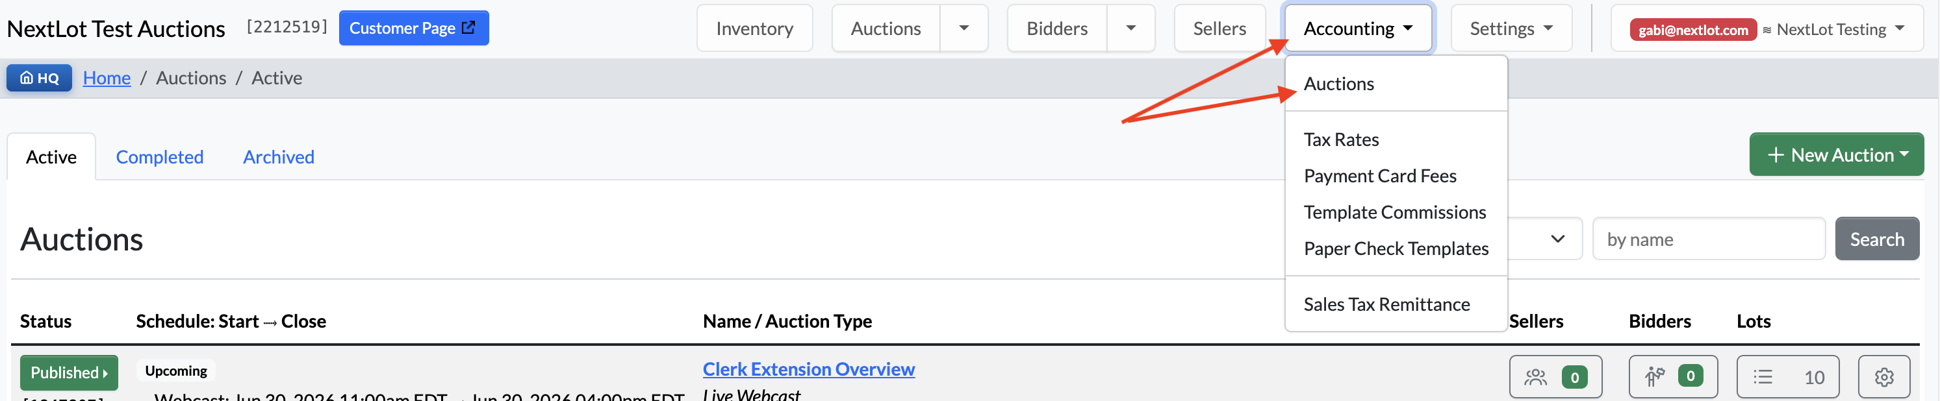Viewport: 1940px width, 401px height.
Task: Open Customer Page external link button
Action: (x=413, y=28)
